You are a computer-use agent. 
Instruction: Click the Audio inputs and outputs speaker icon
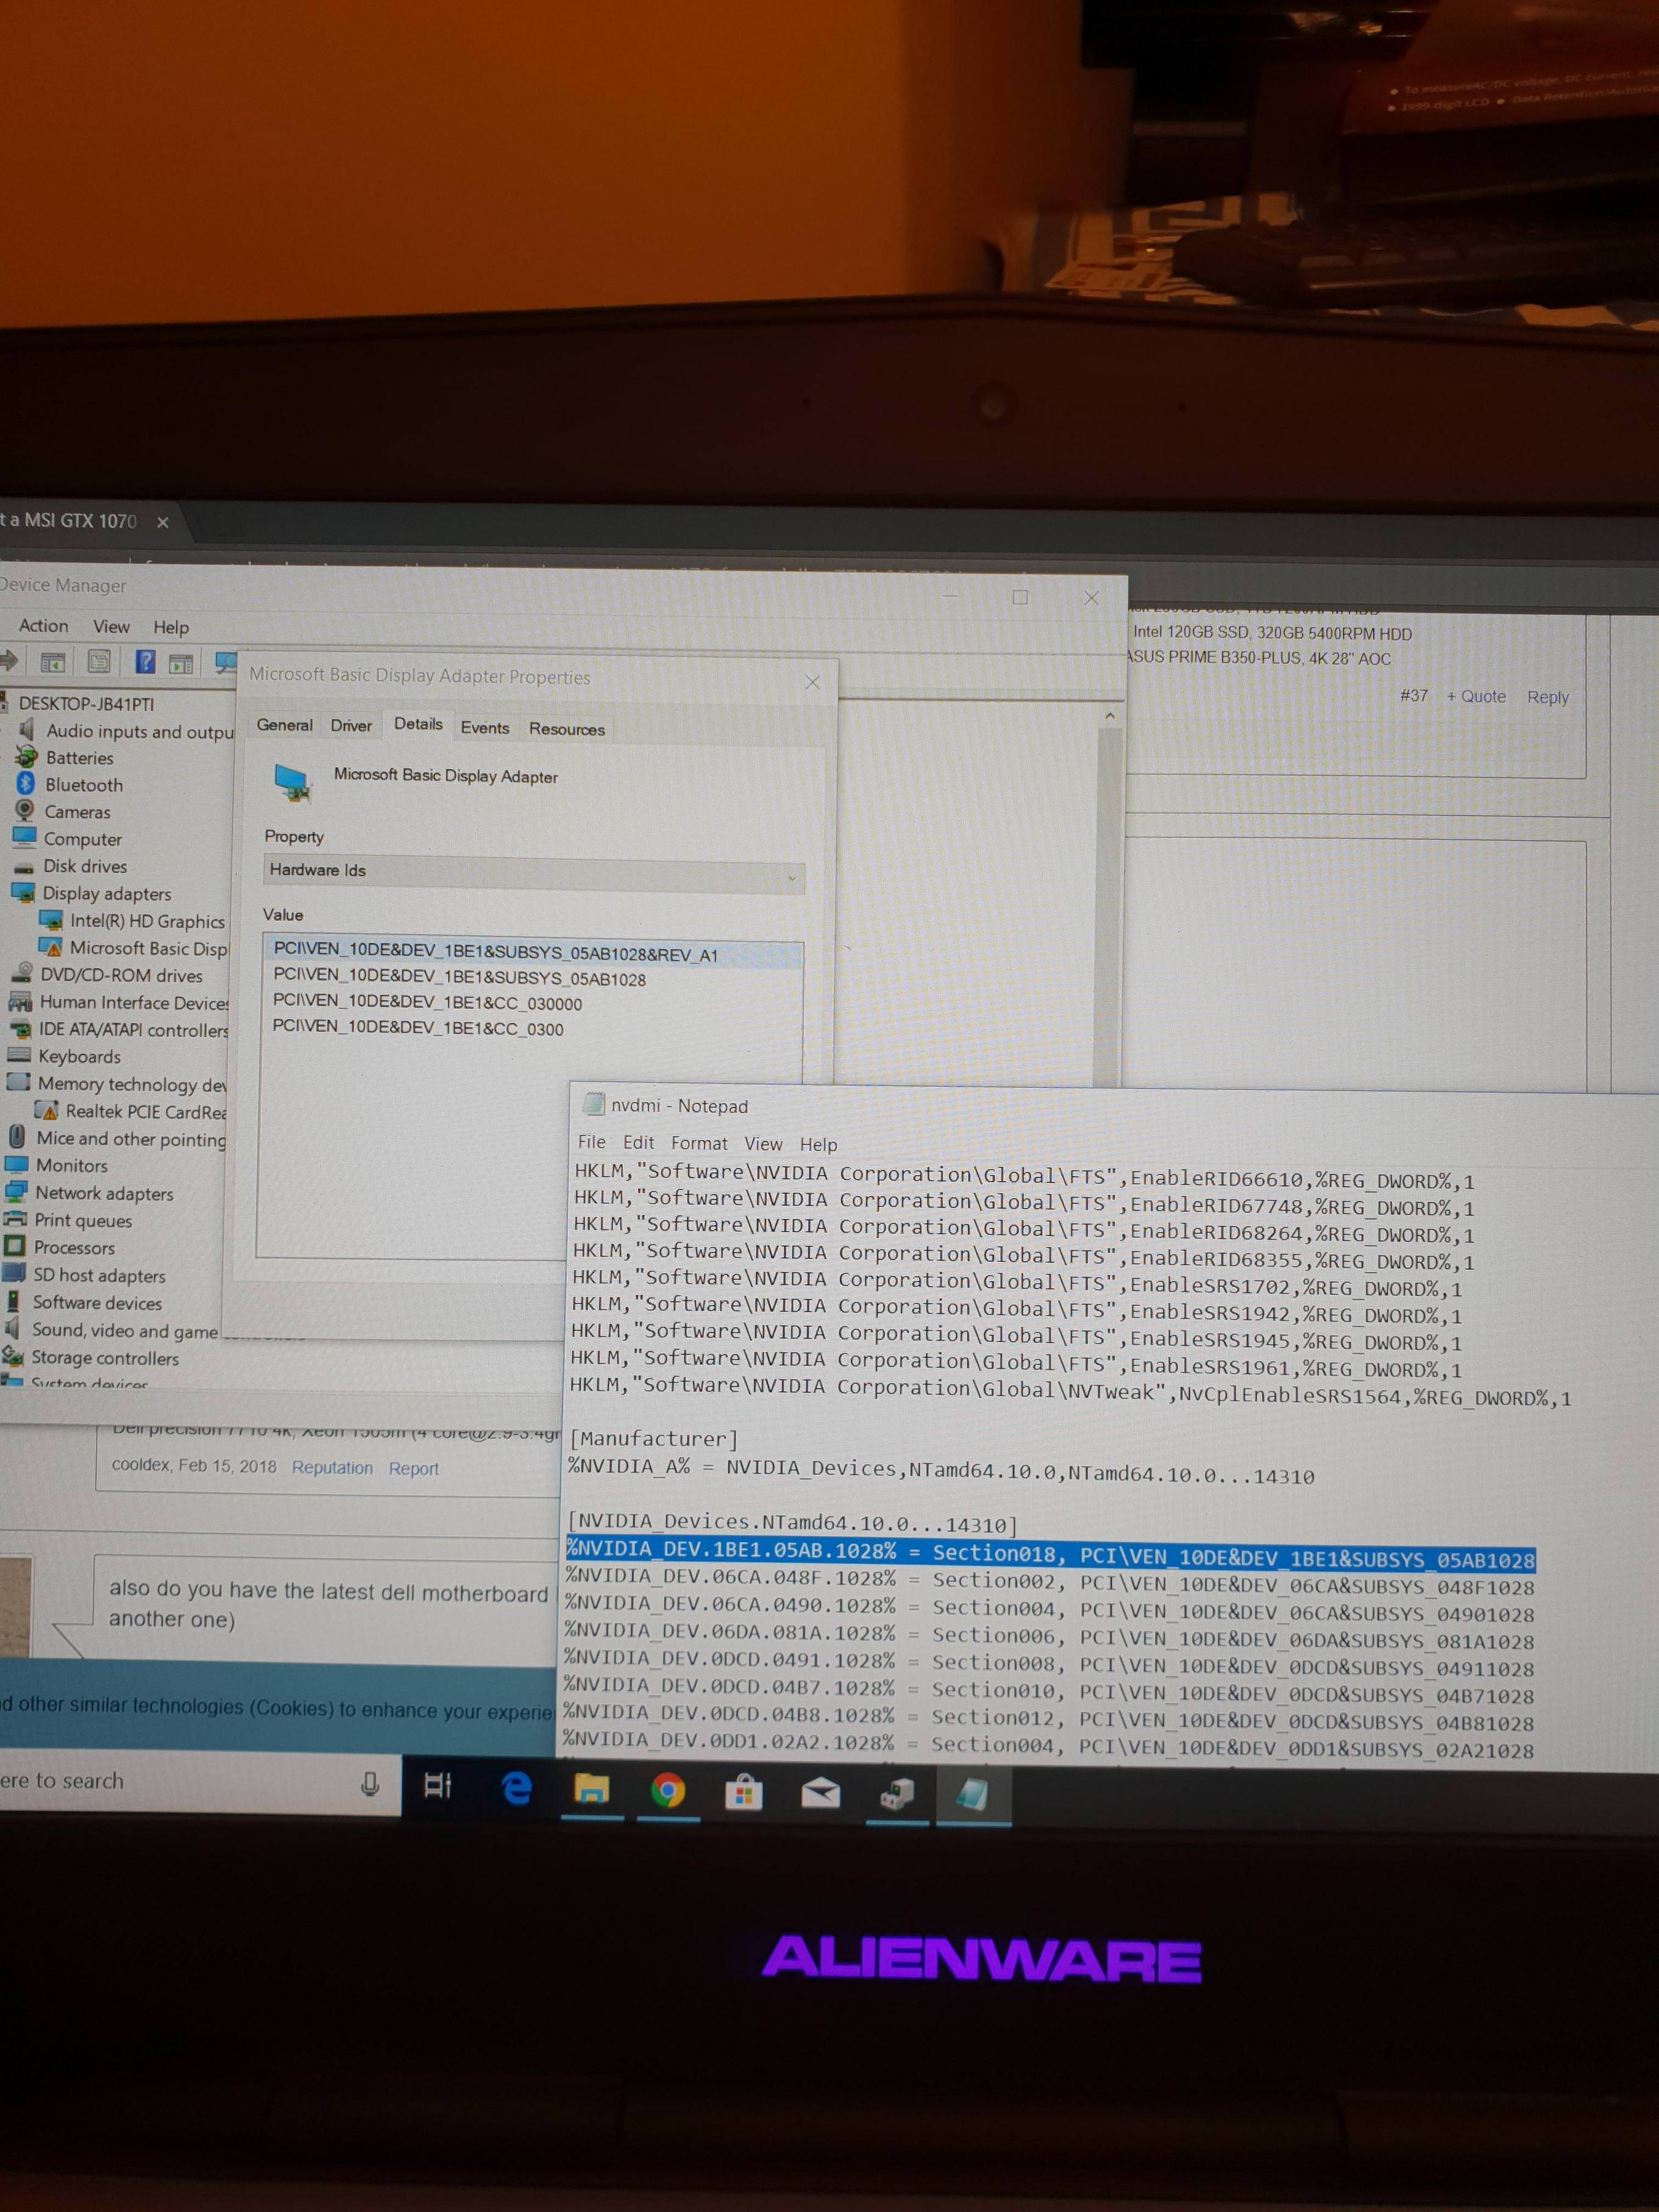point(27,730)
